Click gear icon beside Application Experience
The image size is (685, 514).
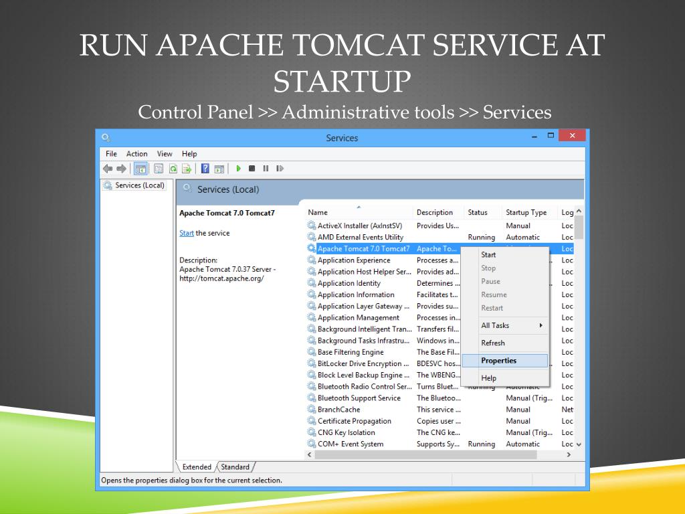[312, 260]
